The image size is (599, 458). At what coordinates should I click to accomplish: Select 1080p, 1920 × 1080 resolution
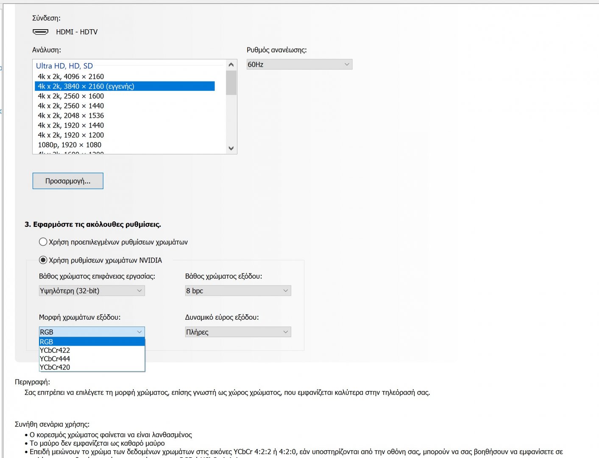click(x=70, y=145)
